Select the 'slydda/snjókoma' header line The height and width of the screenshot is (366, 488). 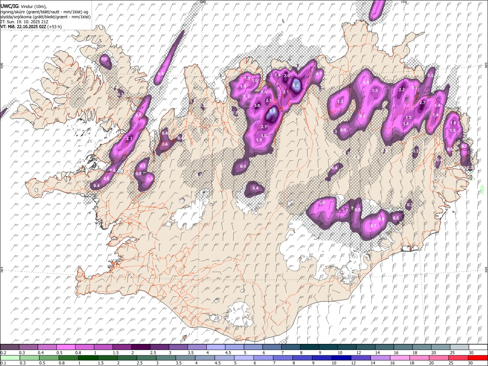pyautogui.click(x=45, y=17)
